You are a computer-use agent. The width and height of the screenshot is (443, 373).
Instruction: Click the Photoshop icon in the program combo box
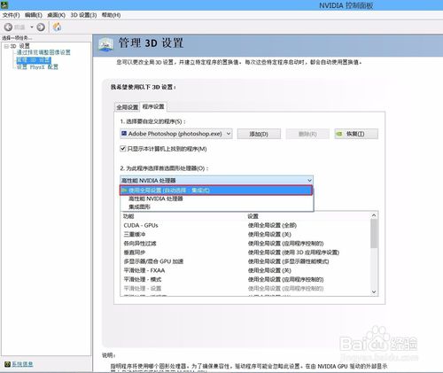[x=124, y=134]
